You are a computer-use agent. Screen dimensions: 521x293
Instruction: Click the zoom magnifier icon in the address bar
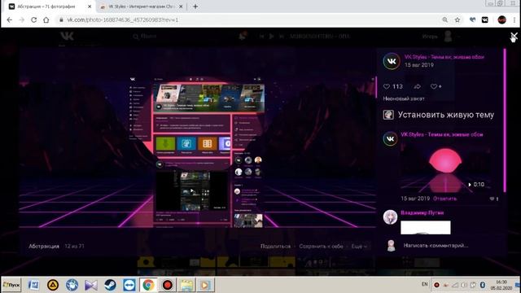click(x=445, y=20)
